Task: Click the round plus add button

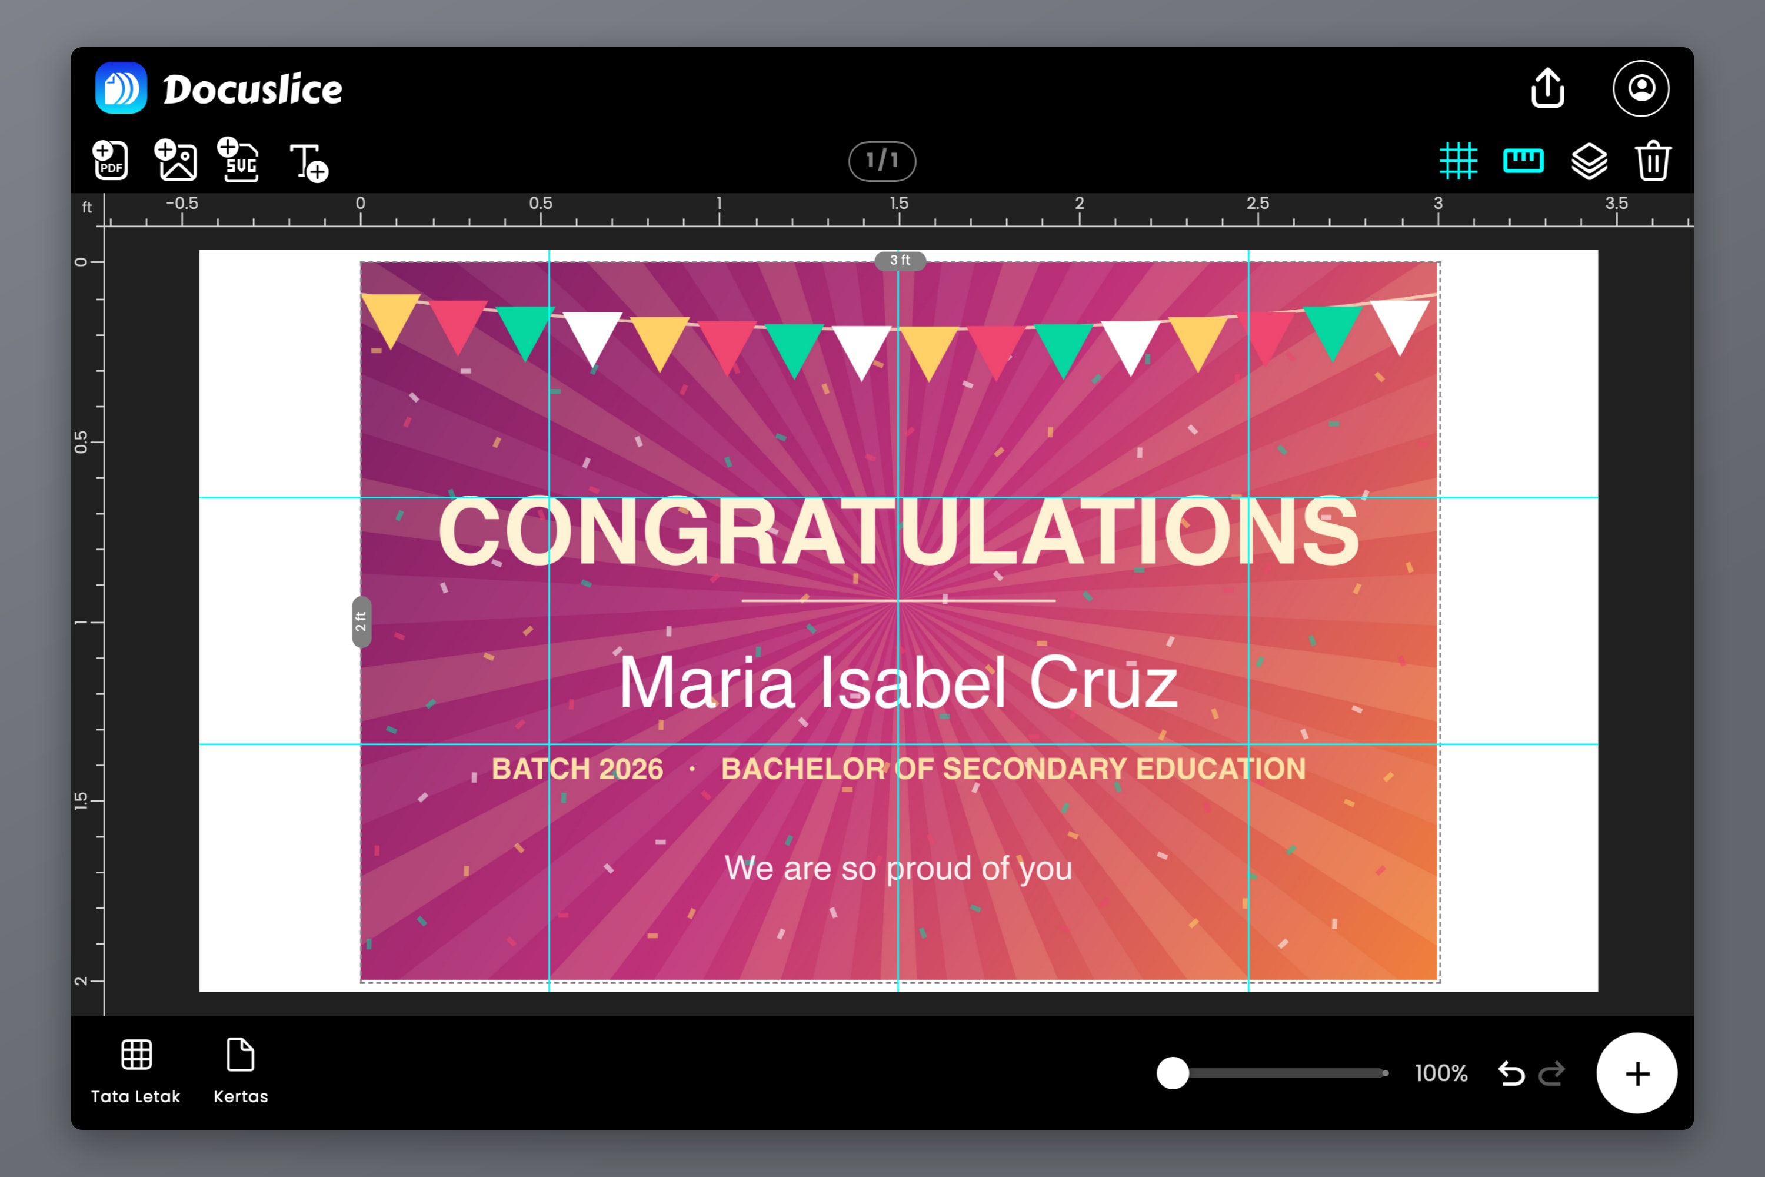Action: [x=1637, y=1073]
